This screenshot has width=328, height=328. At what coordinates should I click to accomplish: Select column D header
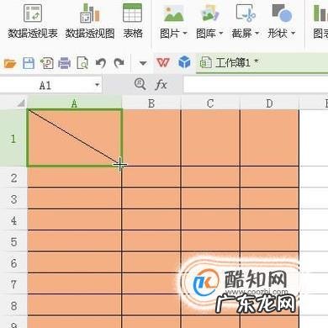(x=270, y=103)
